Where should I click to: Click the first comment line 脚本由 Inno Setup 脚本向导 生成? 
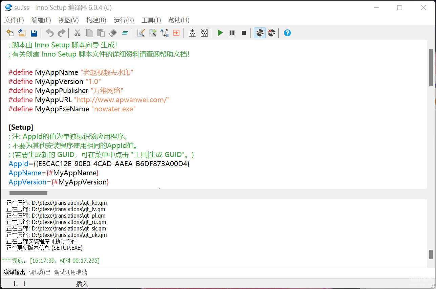pos(63,45)
